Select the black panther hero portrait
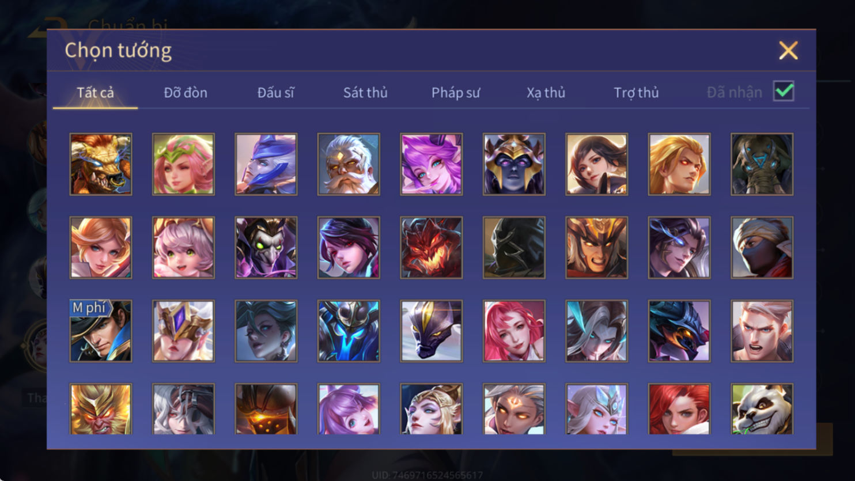The image size is (855, 481). (431, 331)
